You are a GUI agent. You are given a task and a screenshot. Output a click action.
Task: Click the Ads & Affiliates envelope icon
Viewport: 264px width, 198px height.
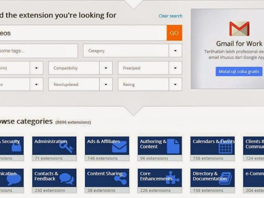click(119, 147)
